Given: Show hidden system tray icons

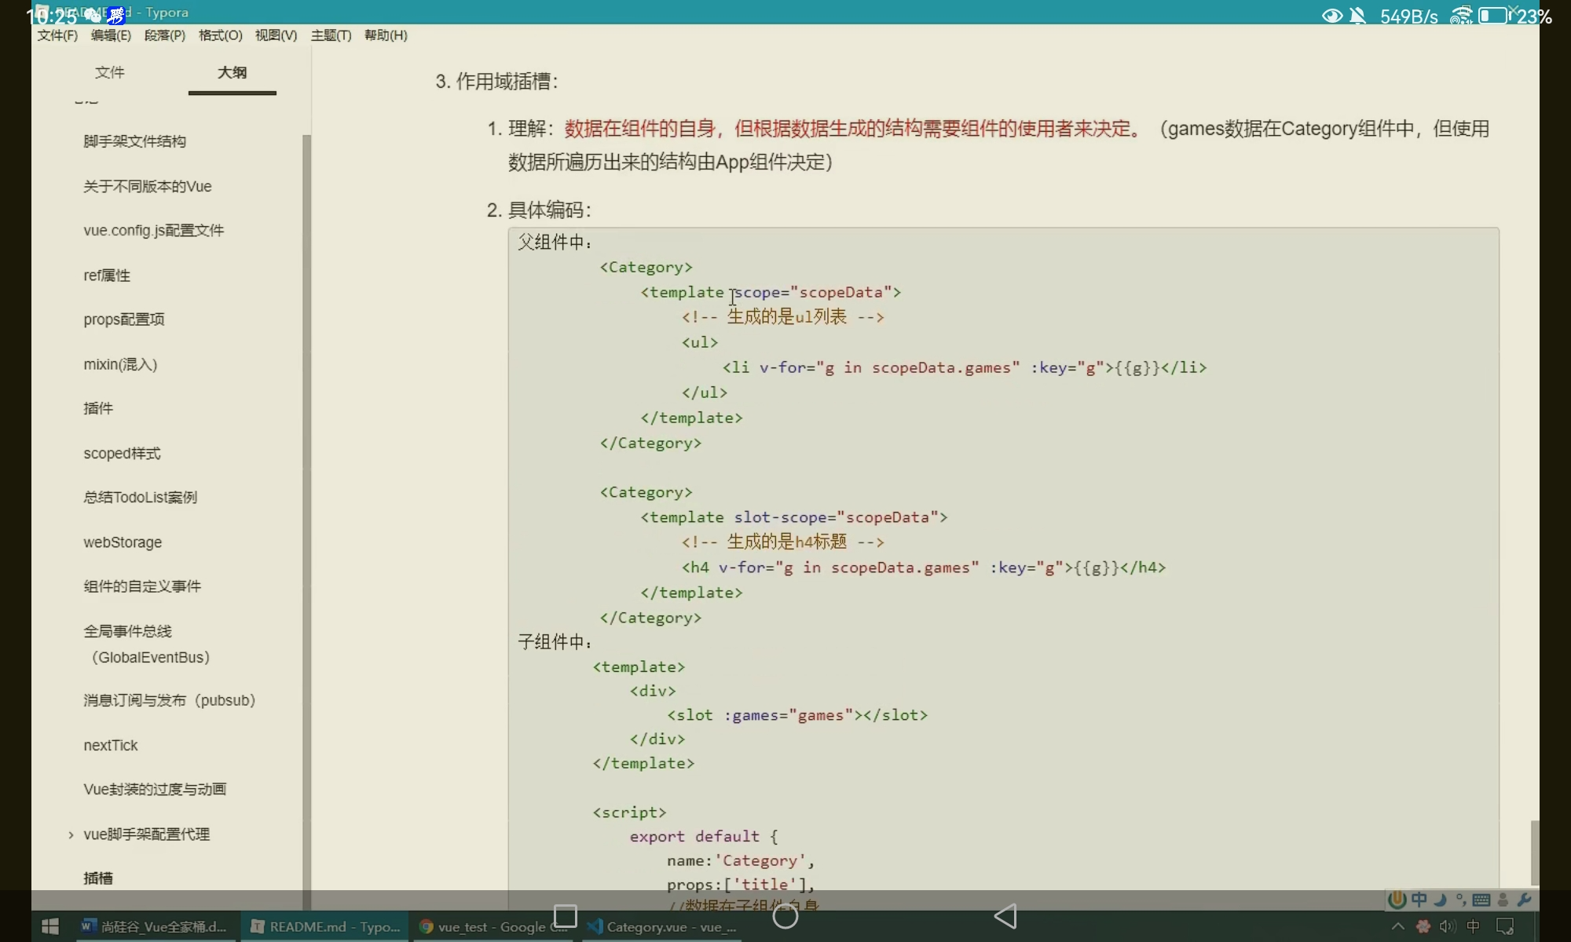Looking at the screenshot, I should (x=1398, y=926).
